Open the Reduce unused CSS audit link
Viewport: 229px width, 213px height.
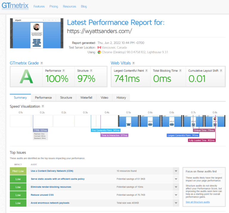click(42, 195)
